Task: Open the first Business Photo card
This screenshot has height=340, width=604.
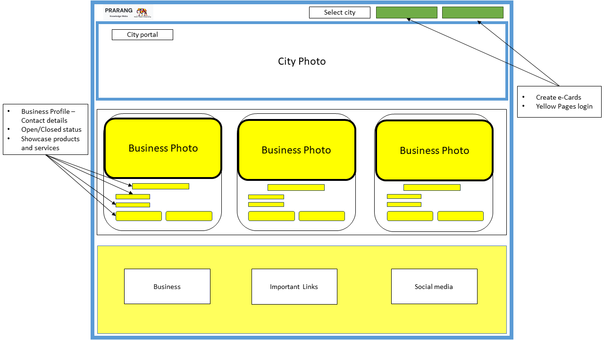Action: tap(163, 148)
